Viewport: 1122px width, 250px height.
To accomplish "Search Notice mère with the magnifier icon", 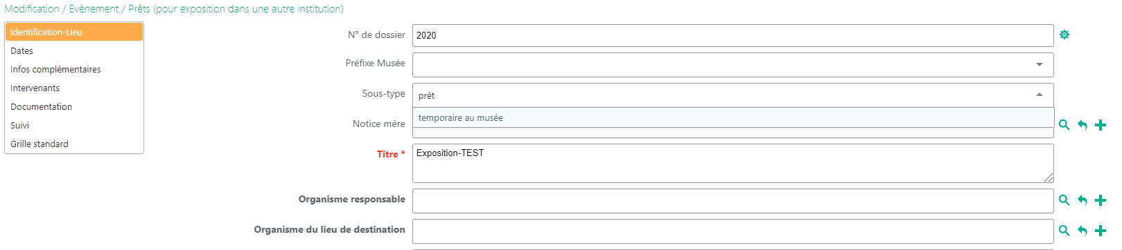I will point(1064,125).
